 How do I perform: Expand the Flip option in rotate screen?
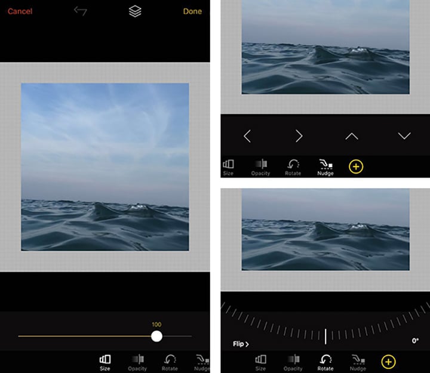tap(241, 344)
